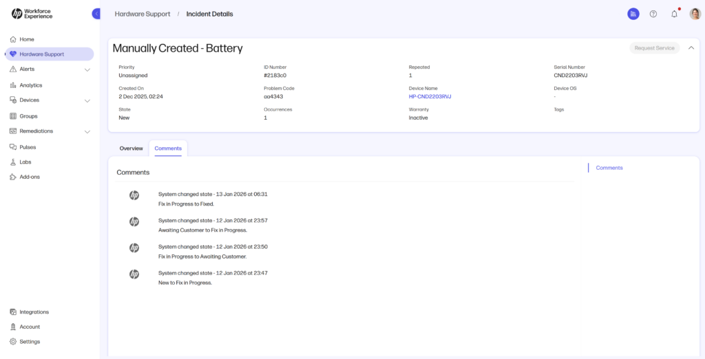Click HP avatar beside New to Fix in Progress
The width and height of the screenshot is (705, 359).
(x=134, y=274)
